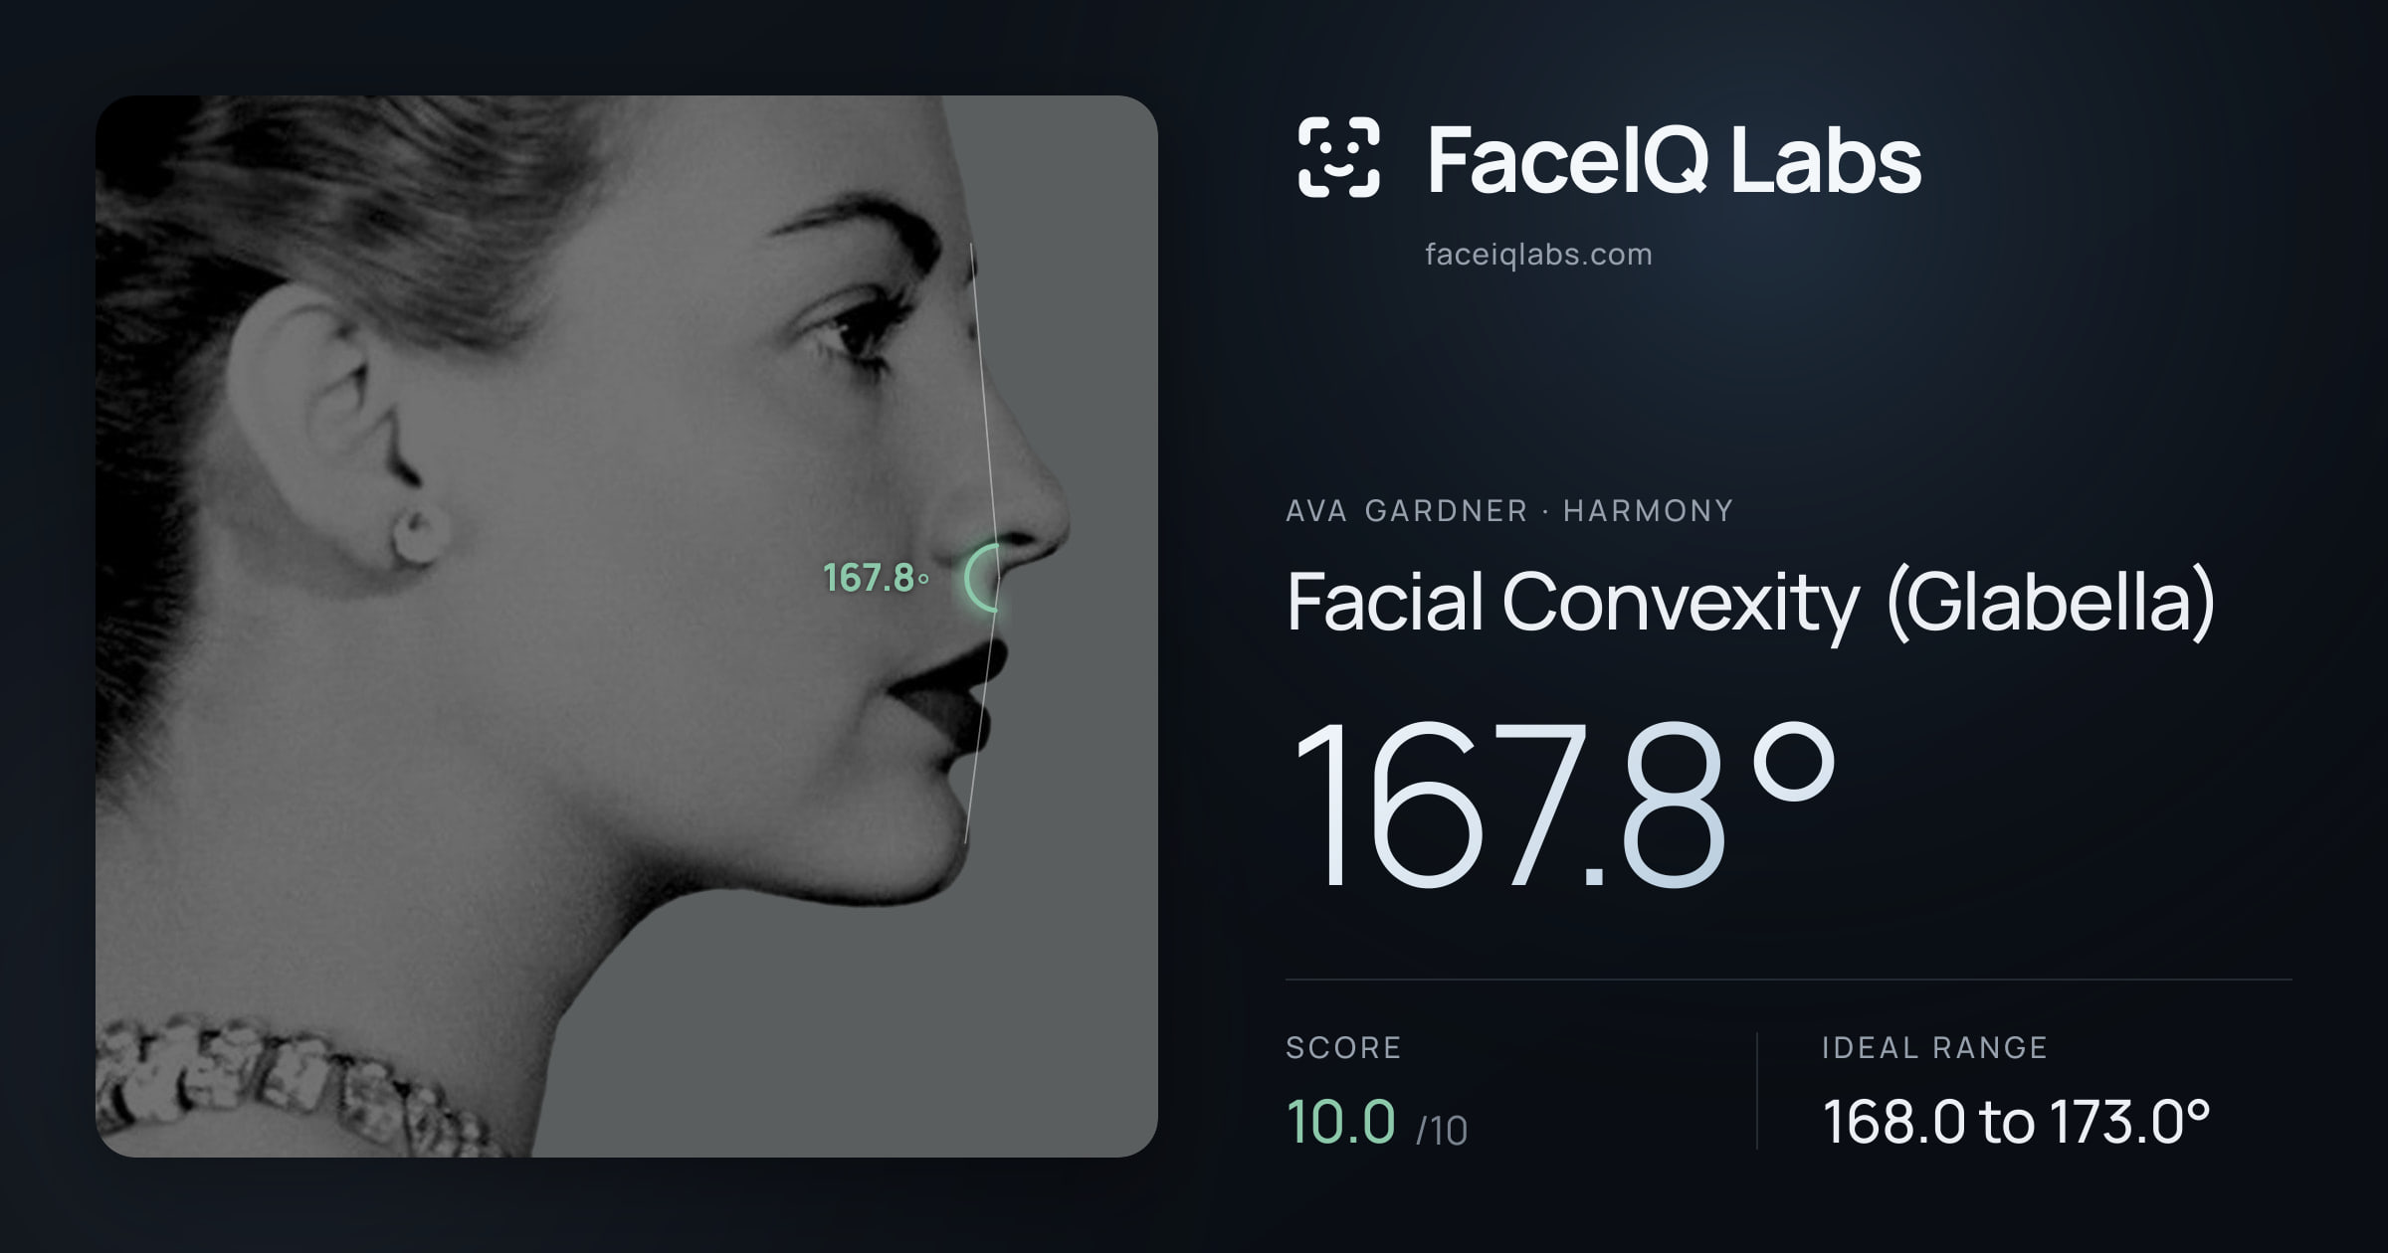2388x1253 pixels.
Task: Select the 'AVA GARDNER · HARMONY' subtitle
Action: click(1509, 511)
